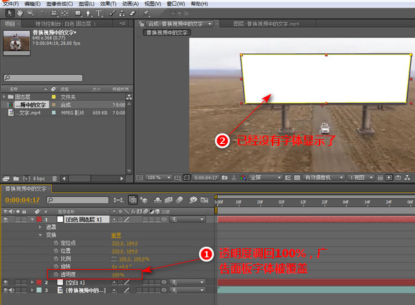The image size is (415, 305).
Task: Toggle the 透明度 stopwatch
Action: point(56,275)
